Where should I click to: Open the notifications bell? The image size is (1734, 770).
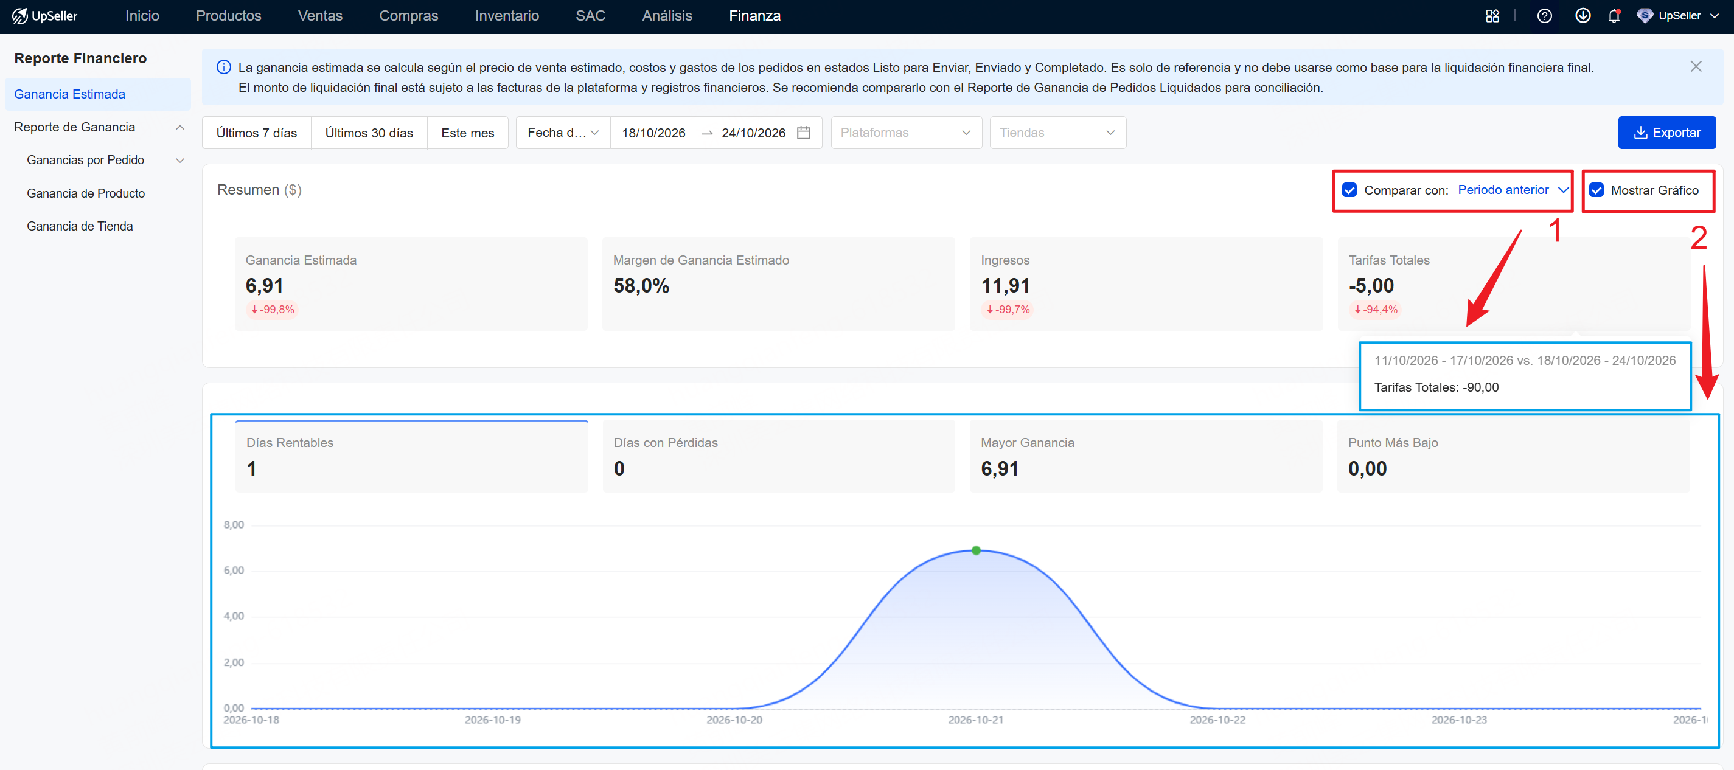pos(1614,15)
